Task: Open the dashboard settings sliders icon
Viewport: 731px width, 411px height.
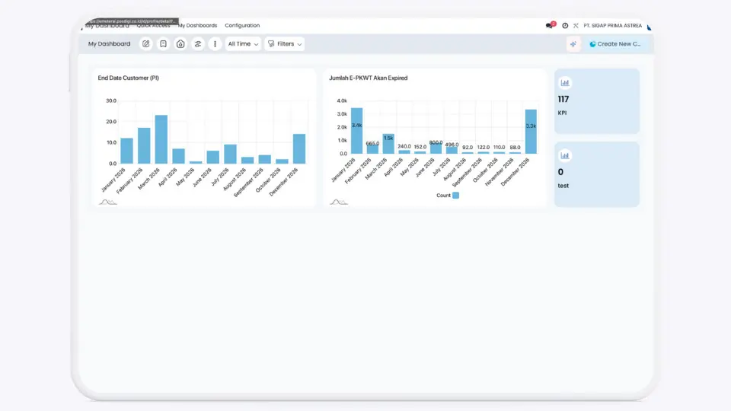Action: tap(198, 44)
